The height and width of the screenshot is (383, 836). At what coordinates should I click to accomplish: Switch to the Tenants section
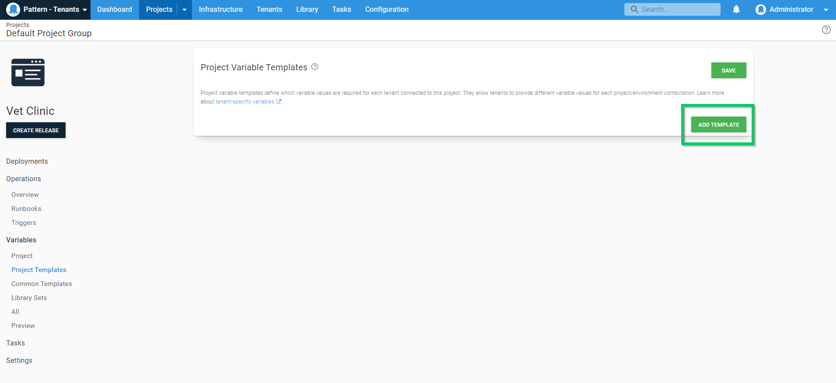tap(269, 10)
